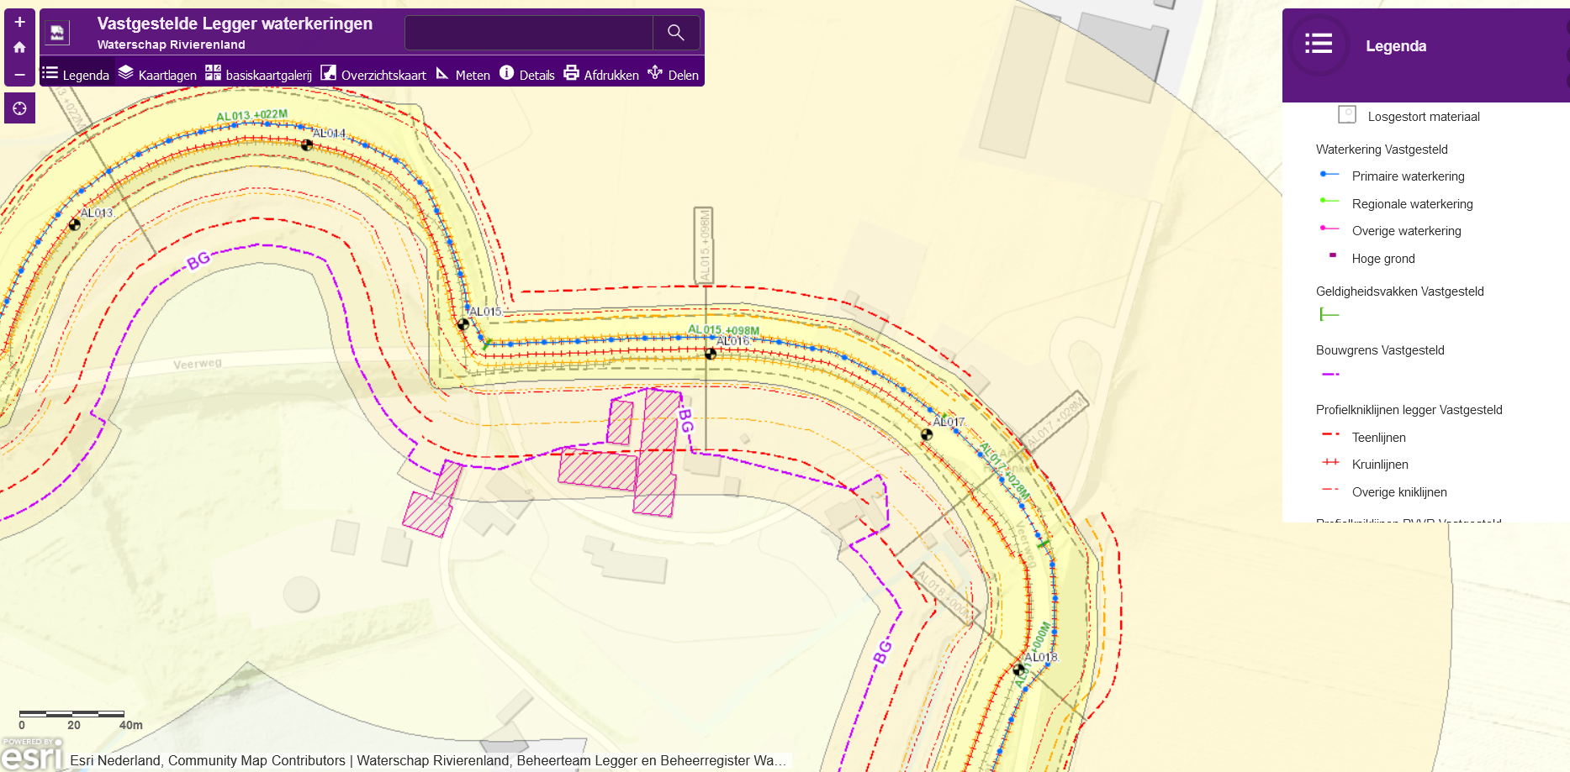Click the 'AL013 +022M' map label
Screen dimensions: 1570x772
[251, 115]
